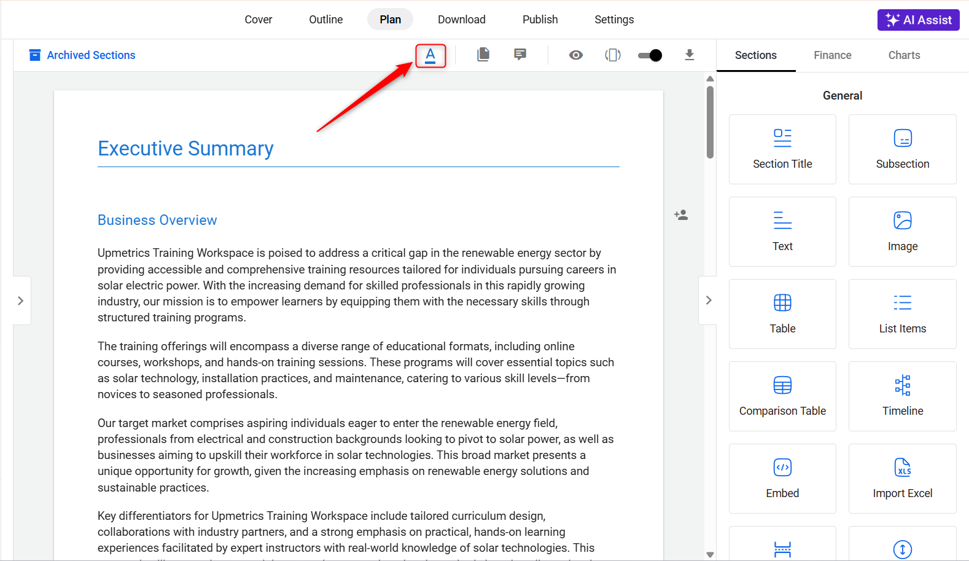The image size is (969, 561).
Task: Choose the Import Excel block
Action: click(903, 479)
